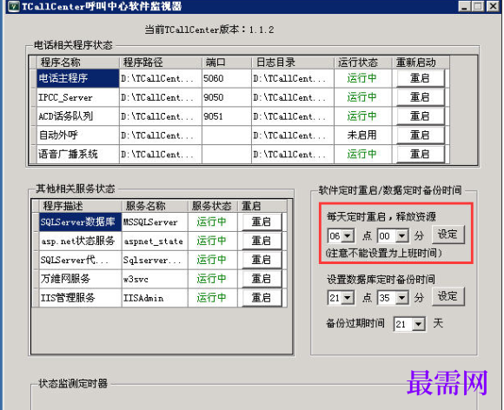Click the w3svc service name cell
This screenshot has width=504, height=410.
[155, 279]
